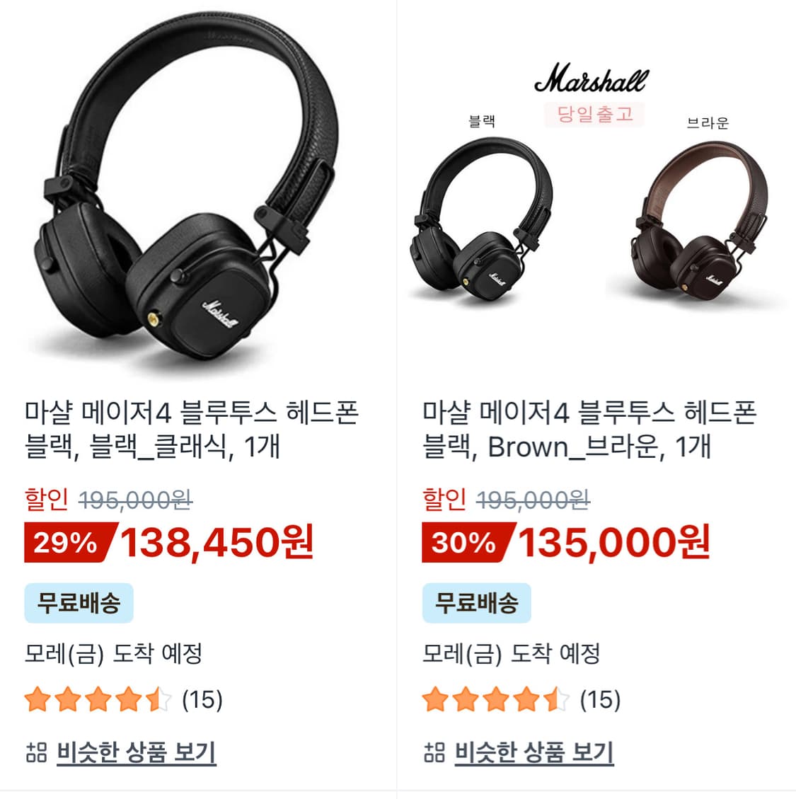796x799 pixels.
Task: Click similar-products grid icon under right product
Action: (x=434, y=752)
